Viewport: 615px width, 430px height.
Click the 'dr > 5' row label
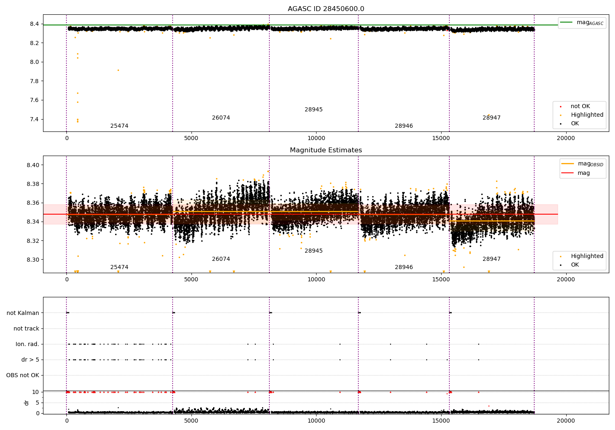pyautogui.click(x=30, y=360)
